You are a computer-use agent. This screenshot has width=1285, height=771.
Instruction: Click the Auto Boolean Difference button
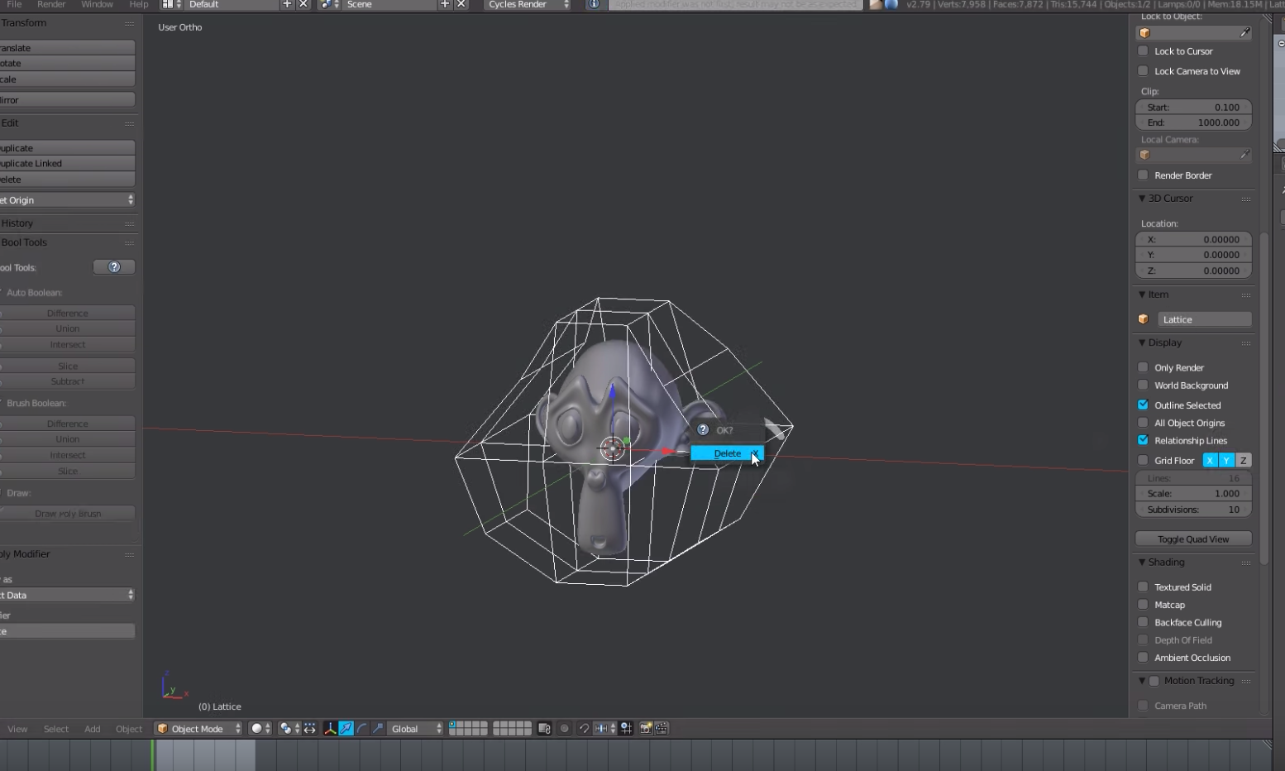[x=67, y=314]
